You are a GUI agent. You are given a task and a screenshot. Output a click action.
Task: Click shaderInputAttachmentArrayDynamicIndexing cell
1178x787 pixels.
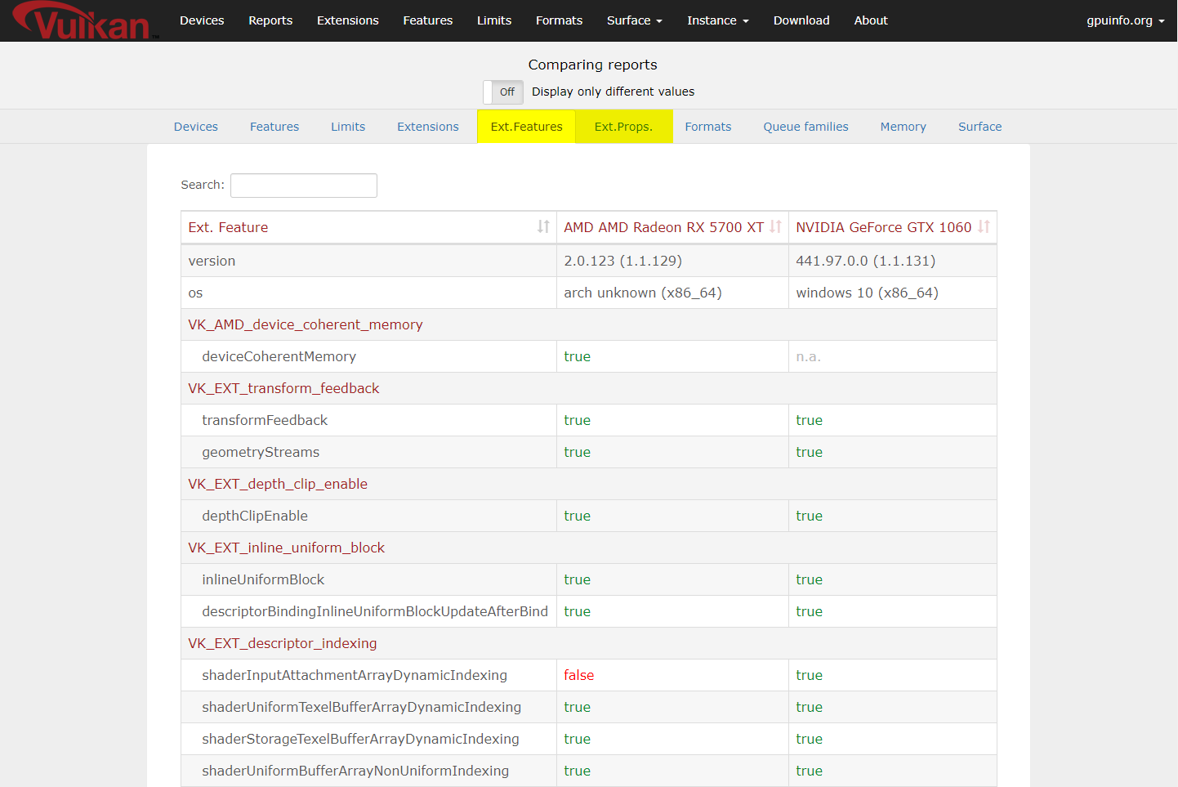368,675
